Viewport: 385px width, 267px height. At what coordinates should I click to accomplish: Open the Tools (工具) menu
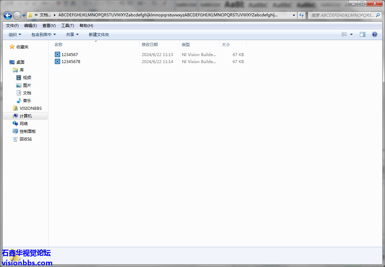coord(67,26)
